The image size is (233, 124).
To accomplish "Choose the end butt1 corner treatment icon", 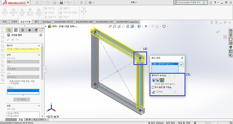I will [x=158, y=80].
